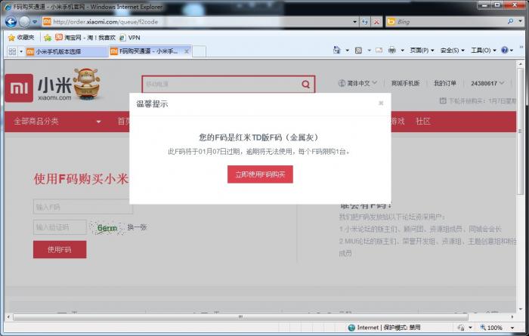Open the tab list dropdown arrow

point(21,51)
